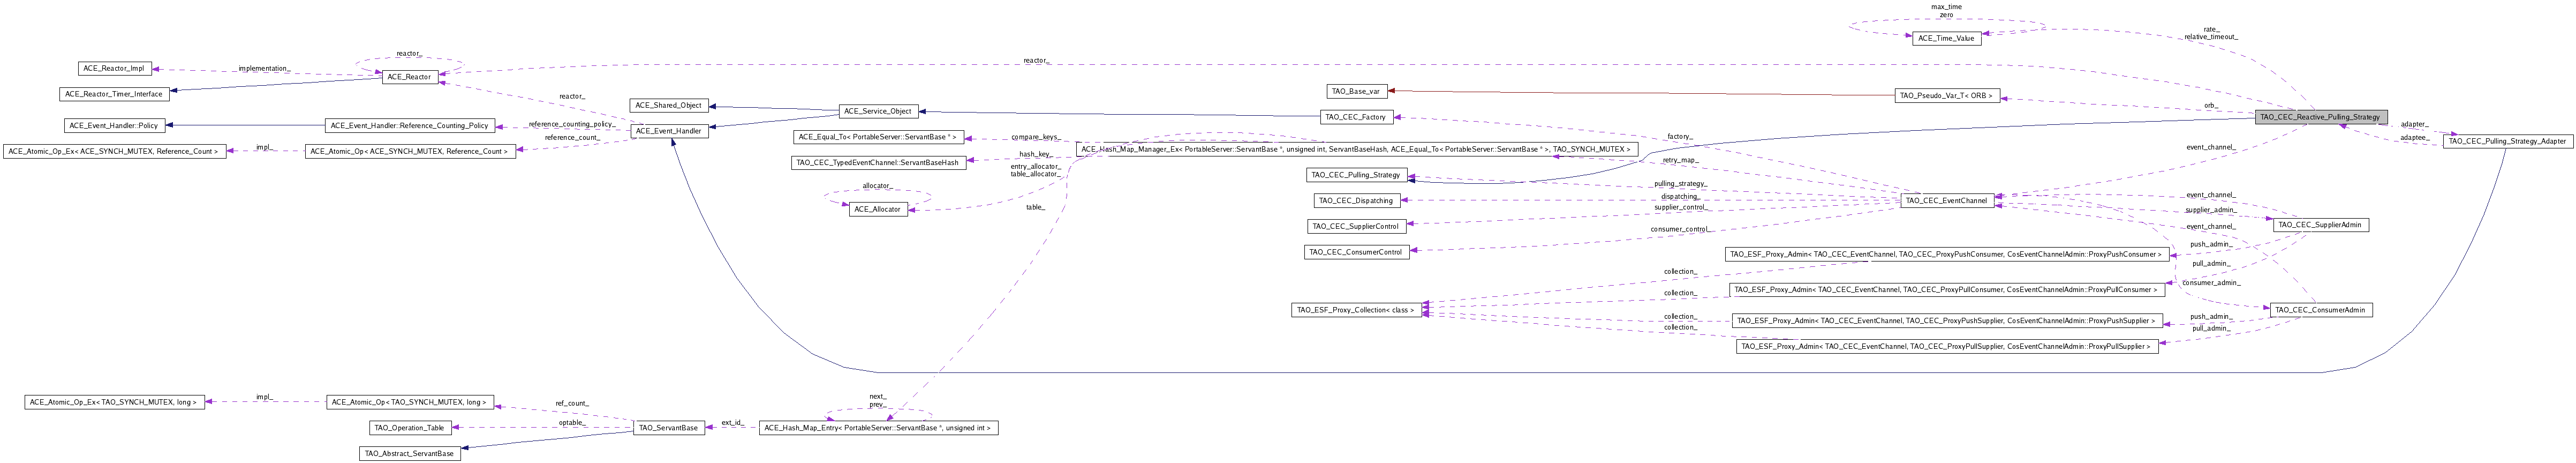Screen dimensions: 2576x463
Task: Open the ACE_Reactor_Impl class node
Action: point(114,69)
